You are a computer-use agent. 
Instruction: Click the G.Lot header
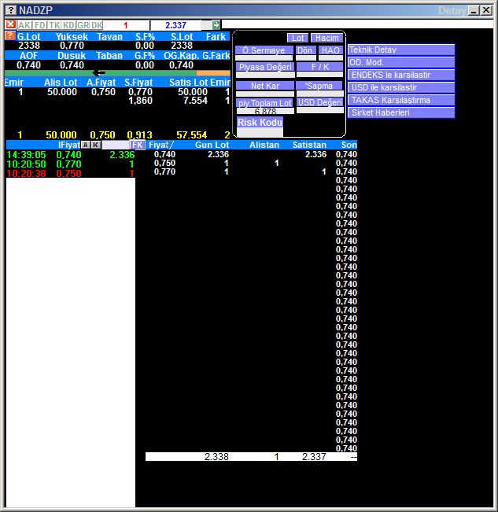29,36
